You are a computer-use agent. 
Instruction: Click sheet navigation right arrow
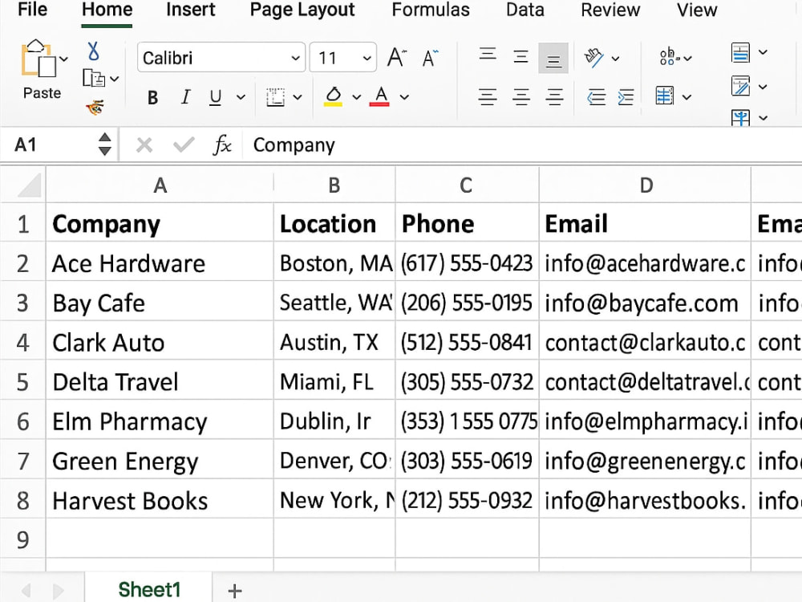pos(59,590)
